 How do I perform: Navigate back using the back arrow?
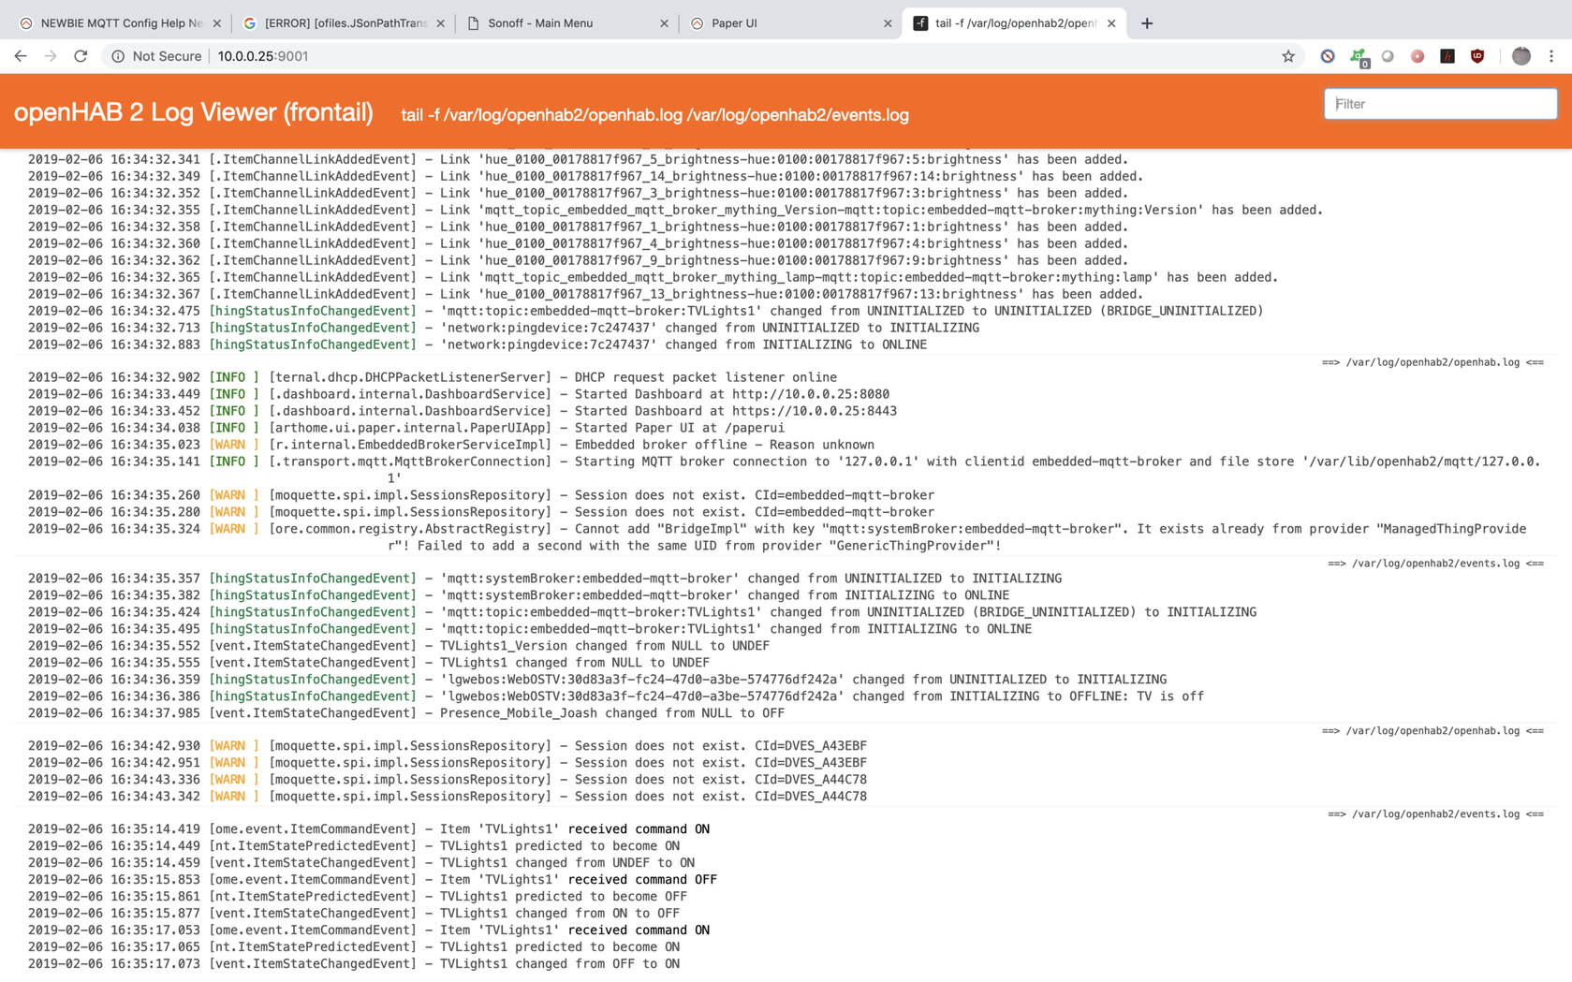coord(20,56)
